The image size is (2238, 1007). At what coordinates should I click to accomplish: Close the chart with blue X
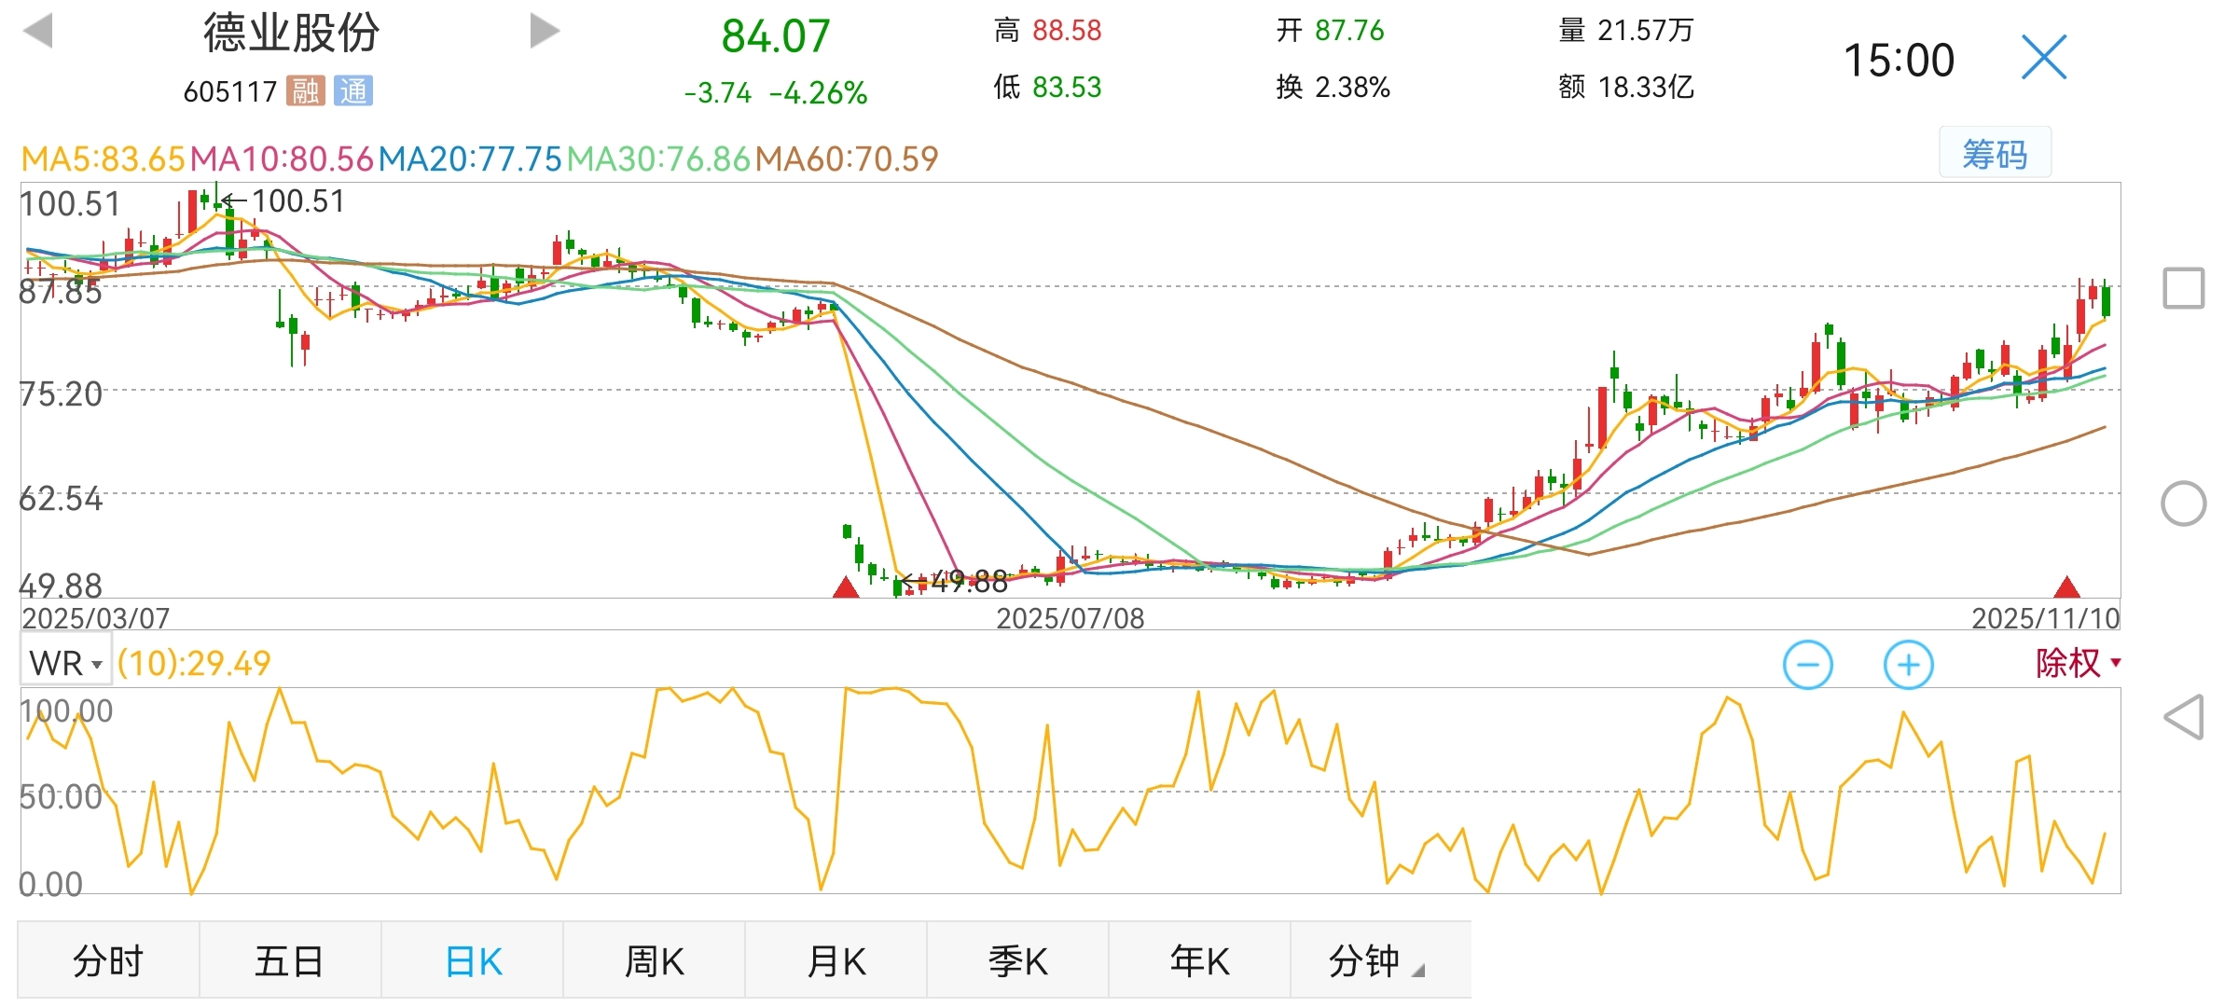(x=2044, y=58)
